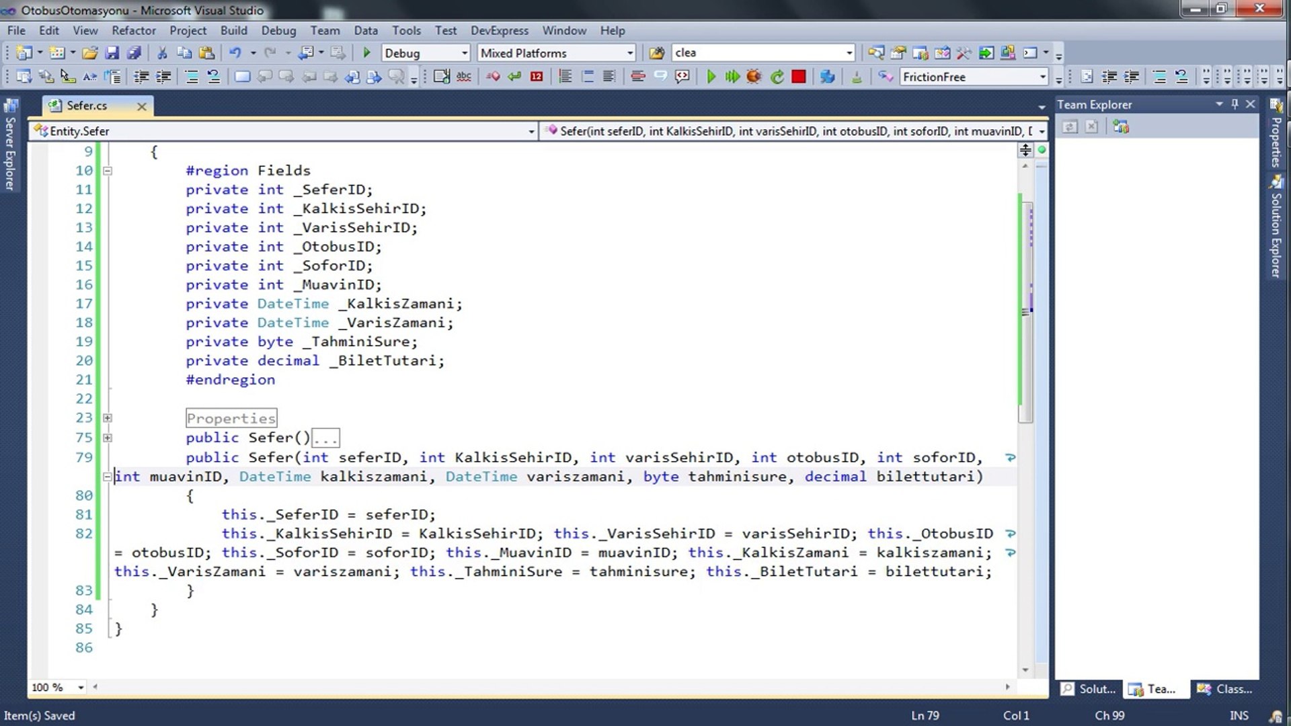Start debugging with green play icon
This screenshot has width=1291, height=726.
pos(366,53)
